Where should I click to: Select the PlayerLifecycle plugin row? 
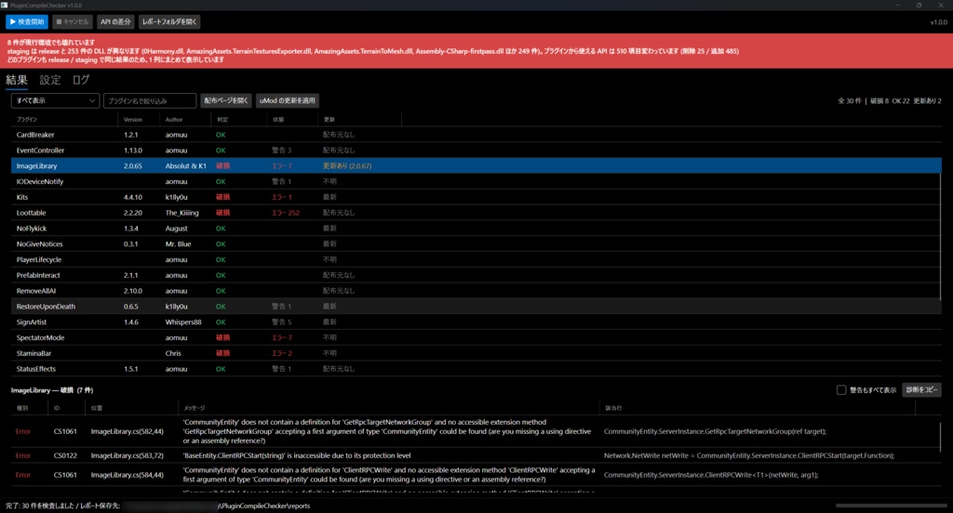[x=476, y=260]
